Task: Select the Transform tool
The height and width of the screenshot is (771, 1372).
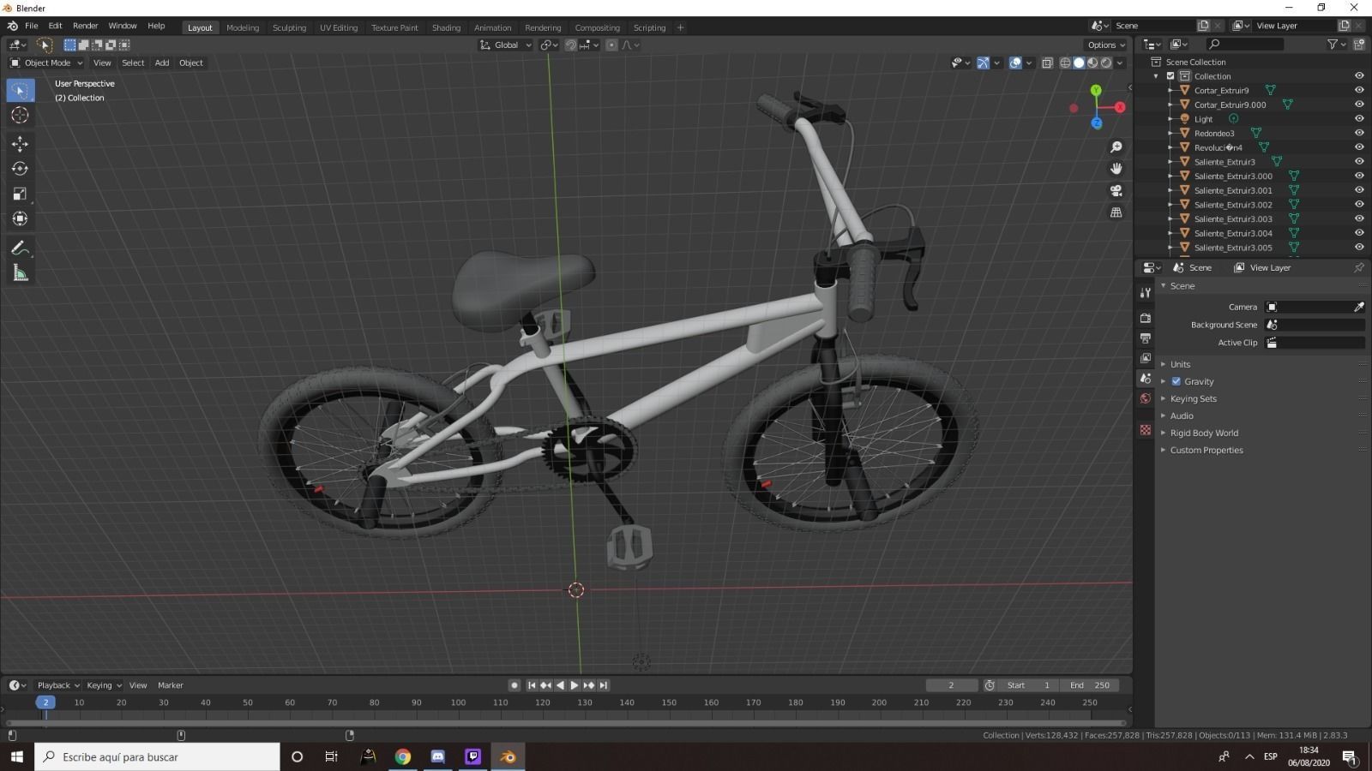Action: 20,218
